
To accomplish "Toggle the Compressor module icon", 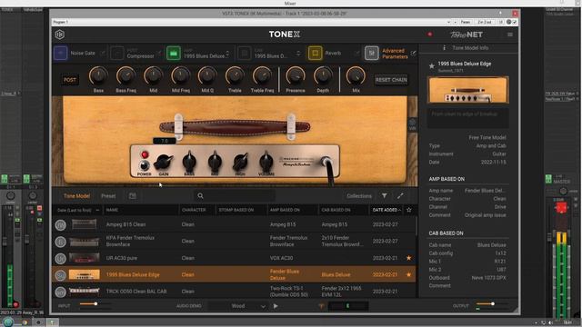I will point(117,53).
